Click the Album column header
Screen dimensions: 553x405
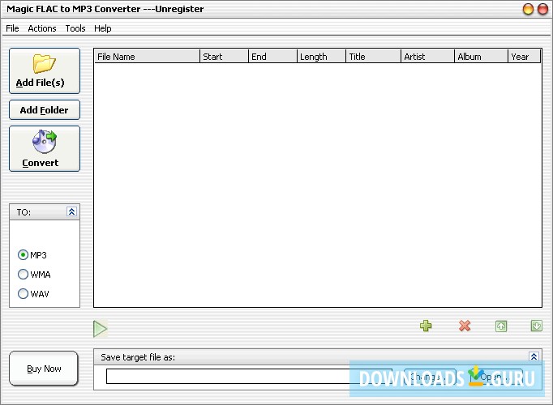point(481,57)
